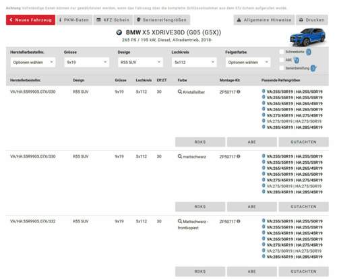This screenshot has height=279, width=337.
Task: Click the Kristallsilber color label
Action: tap(194, 92)
